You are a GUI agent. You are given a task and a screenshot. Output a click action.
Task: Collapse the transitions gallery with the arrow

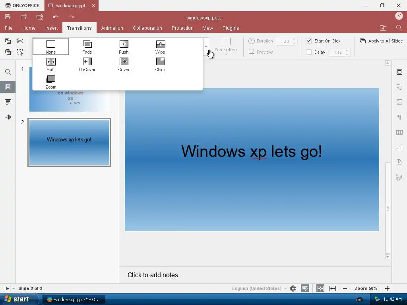[x=206, y=47]
